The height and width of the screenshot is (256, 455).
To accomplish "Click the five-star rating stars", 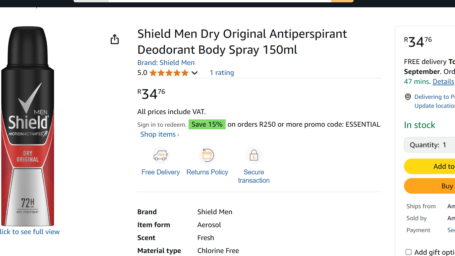I will tap(169, 73).
